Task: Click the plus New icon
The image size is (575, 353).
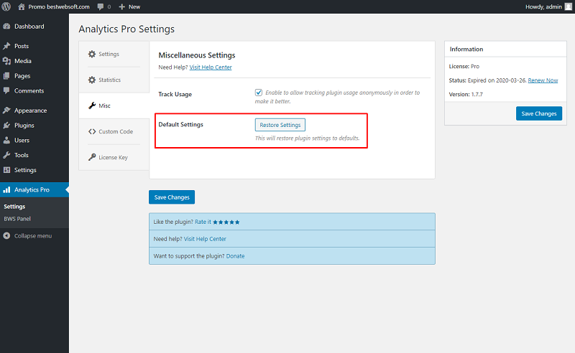Action: pyautogui.click(x=122, y=6)
